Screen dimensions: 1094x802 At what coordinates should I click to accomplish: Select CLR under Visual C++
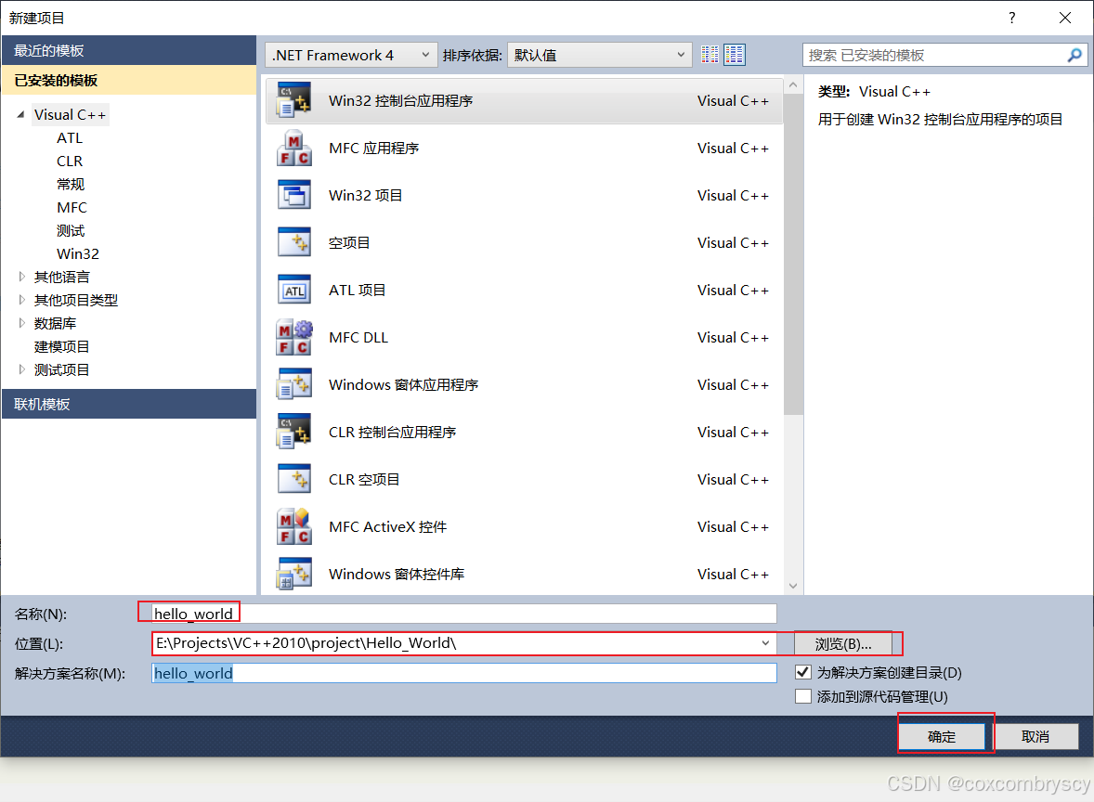point(69,162)
